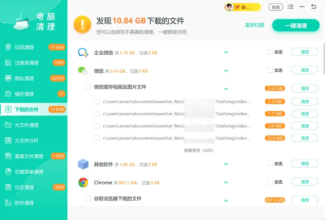Click the 下载的文件 download icon
This screenshot has width=325, height=220.
[8, 109]
